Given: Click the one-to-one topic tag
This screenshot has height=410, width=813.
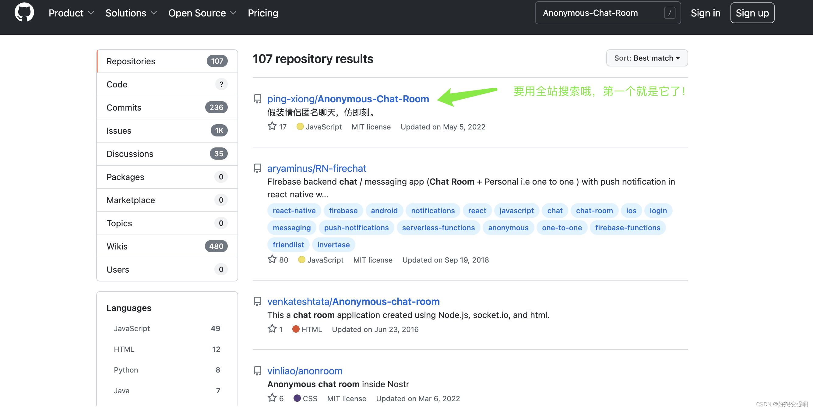Looking at the screenshot, I should (x=562, y=228).
